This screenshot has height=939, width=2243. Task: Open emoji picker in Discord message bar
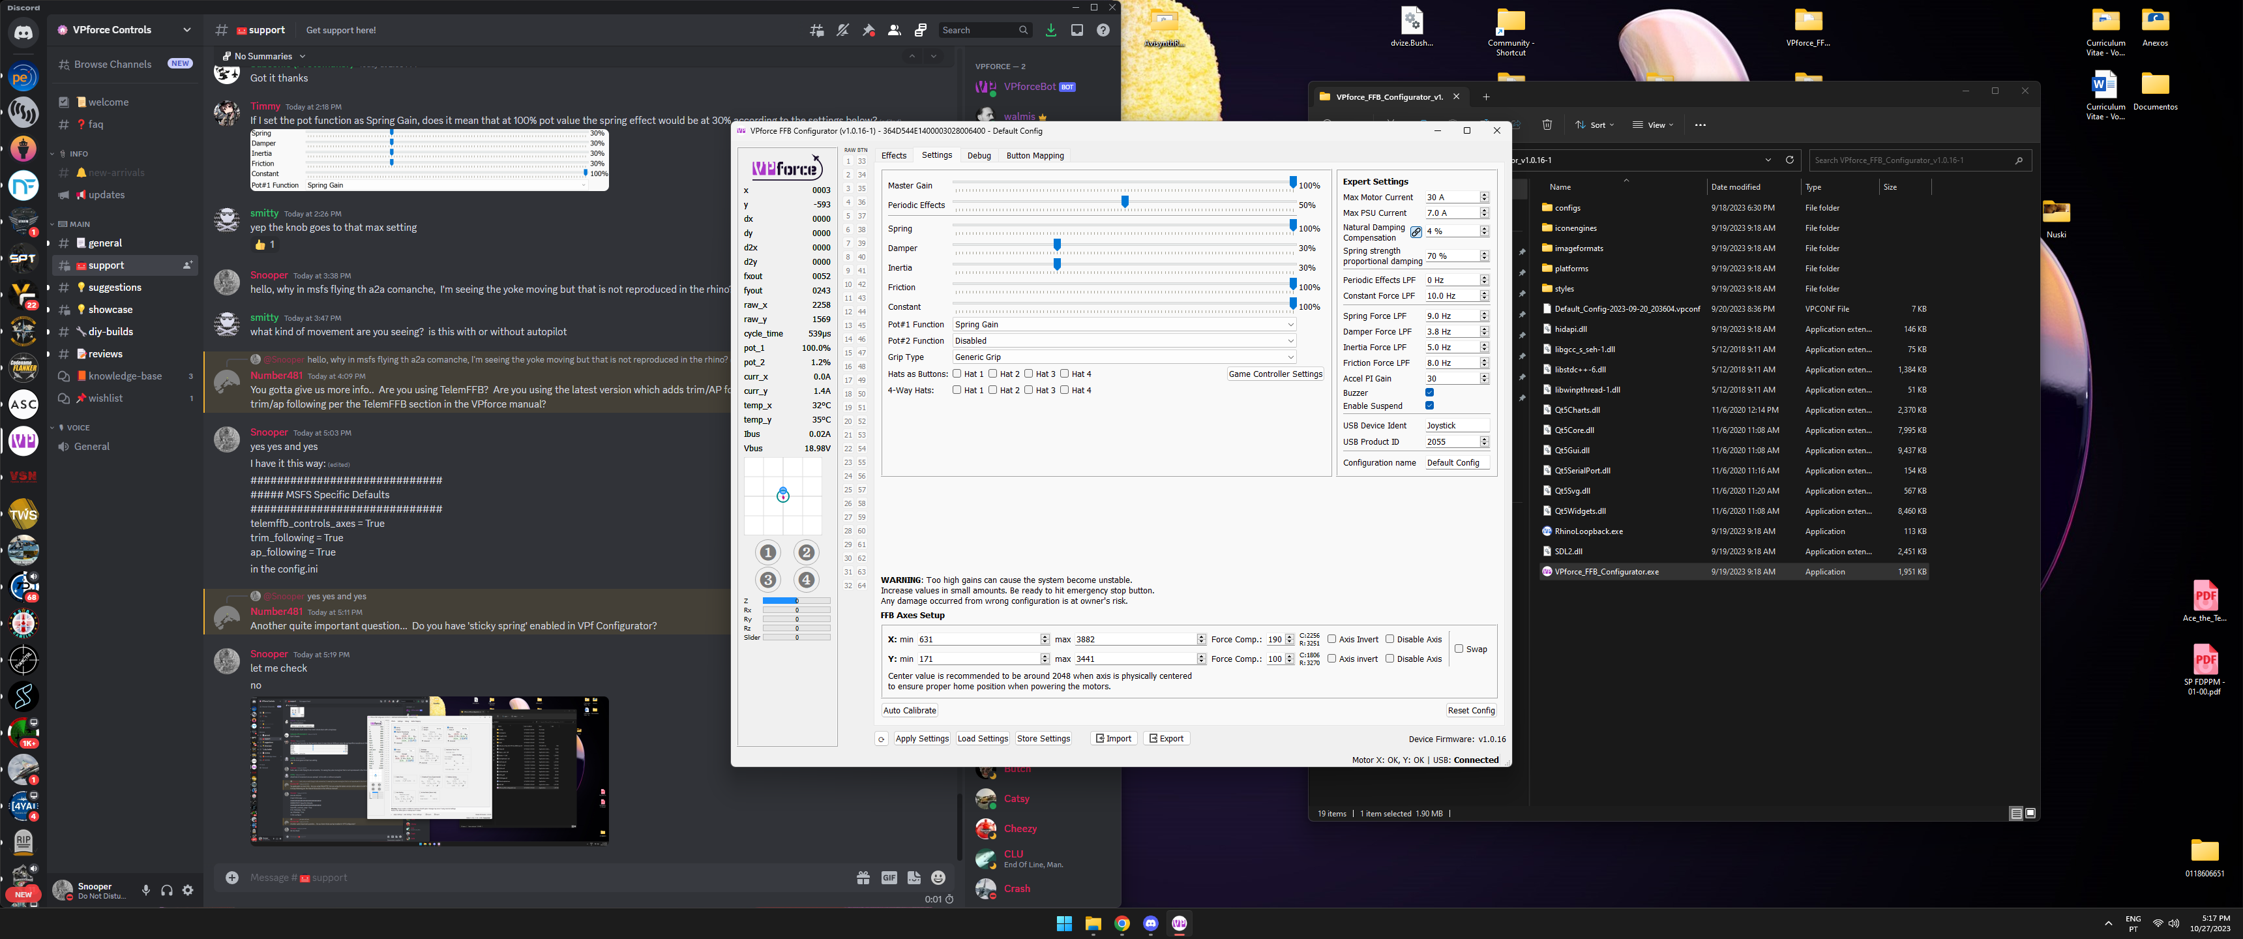pos(938,878)
